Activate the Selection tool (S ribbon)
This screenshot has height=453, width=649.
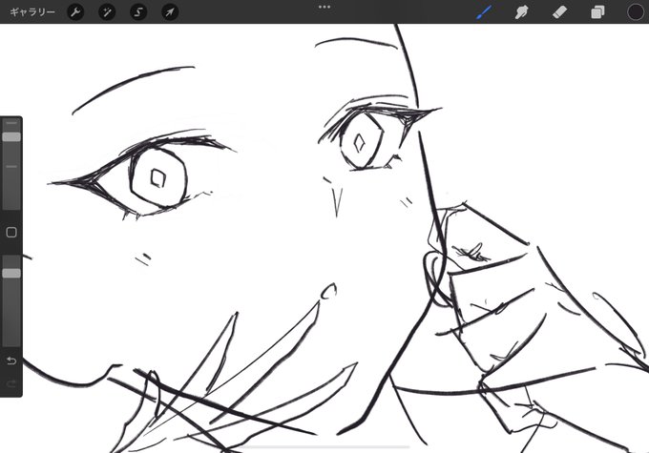click(138, 12)
